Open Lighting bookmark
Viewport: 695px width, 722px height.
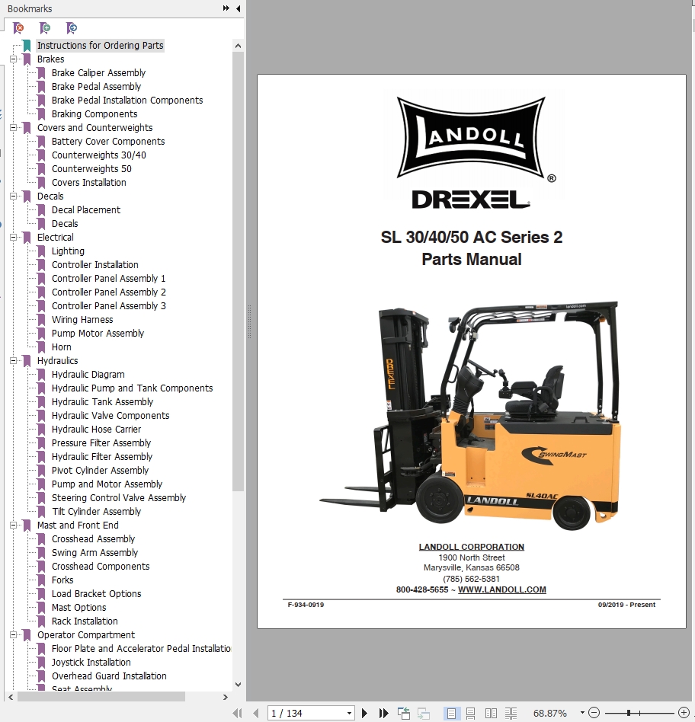69,251
